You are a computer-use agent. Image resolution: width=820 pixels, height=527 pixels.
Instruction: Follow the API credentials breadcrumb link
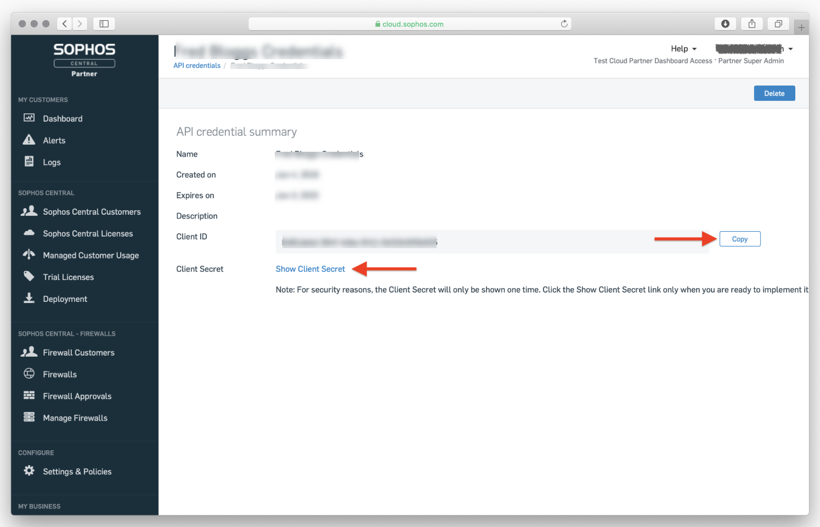coord(197,66)
